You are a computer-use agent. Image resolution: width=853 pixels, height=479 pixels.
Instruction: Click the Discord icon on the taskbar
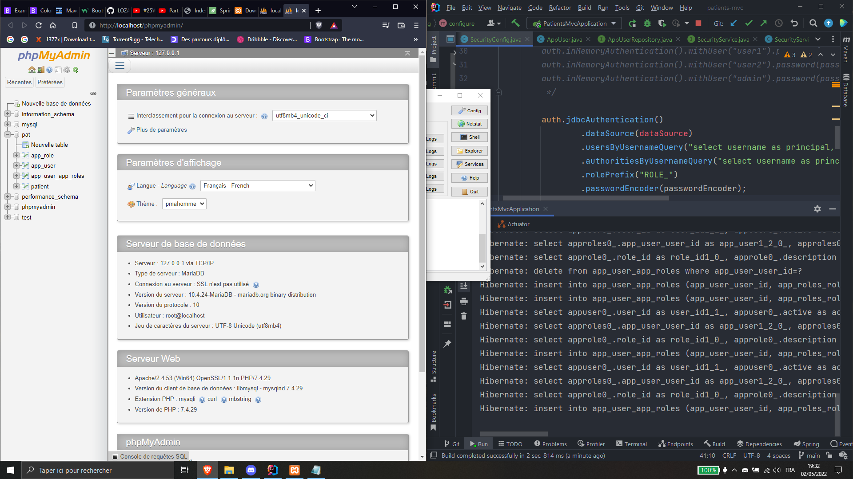(251, 470)
